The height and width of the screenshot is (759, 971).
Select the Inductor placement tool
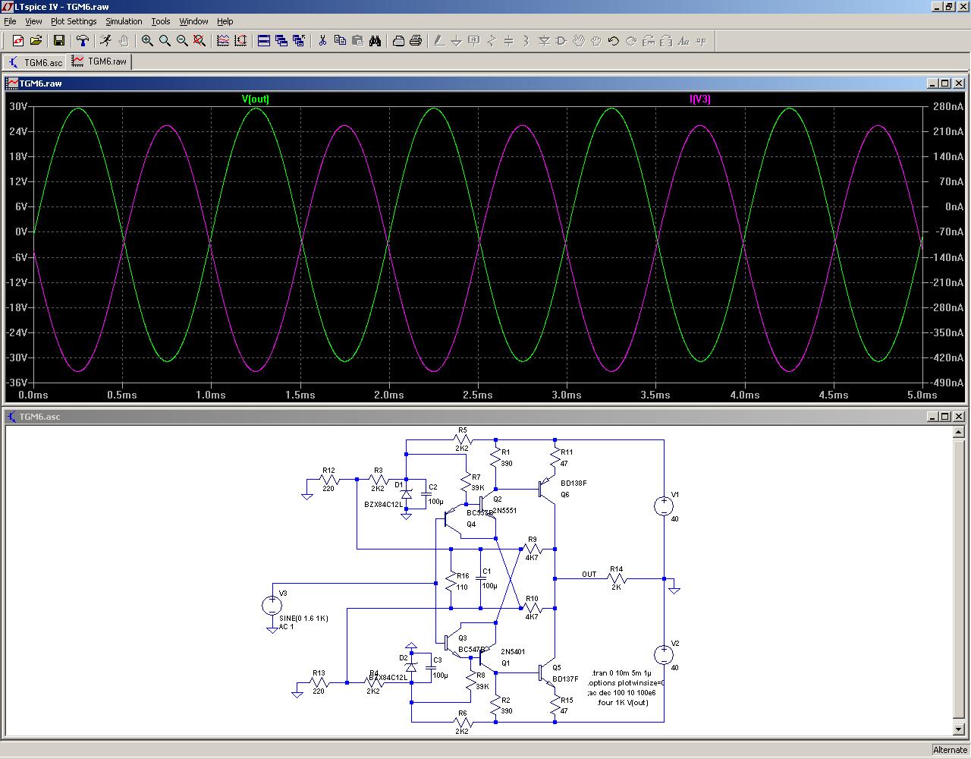pos(526,41)
